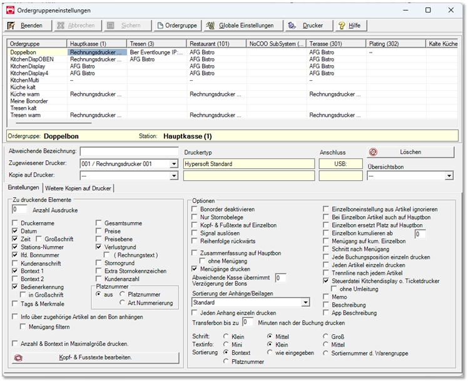Switch to the Weitere Kopien auf Drucker tab
The image size is (468, 383).
(x=78, y=188)
